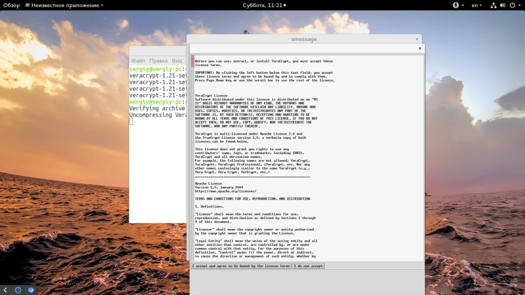Open the clock 'Суббота, 11:21' calendar
The width and height of the screenshot is (525, 295).
(262, 5)
